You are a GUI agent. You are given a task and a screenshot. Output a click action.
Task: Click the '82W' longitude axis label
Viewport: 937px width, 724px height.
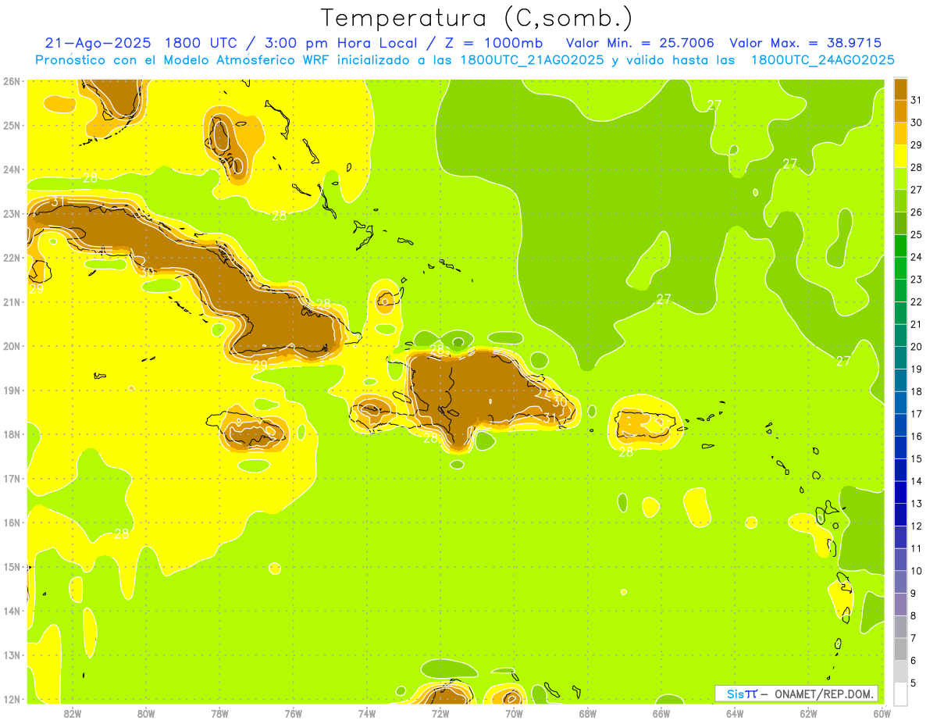click(x=73, y=713)
